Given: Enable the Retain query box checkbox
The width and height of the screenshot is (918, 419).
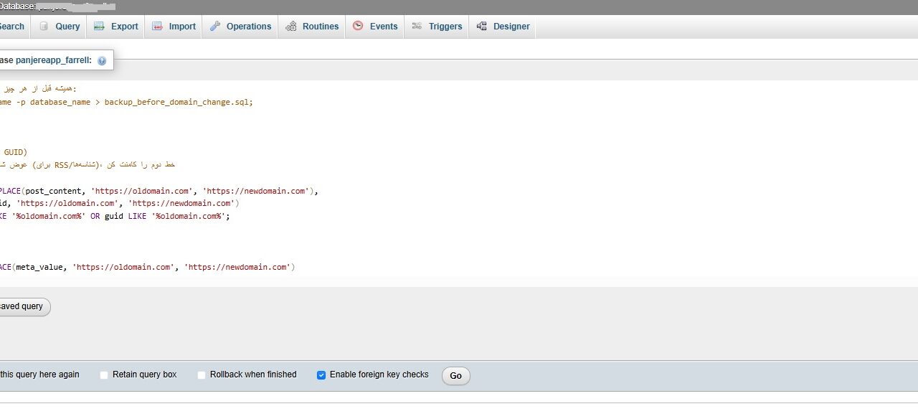Looking at the screenshot, I should (104, 375).
